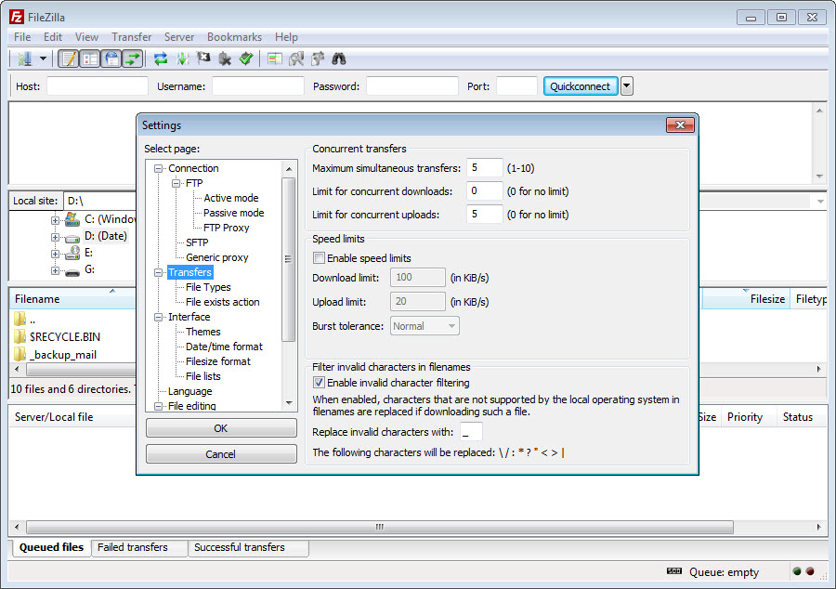Image resolution: width=836 pixels, height=589 pixels.
Task: Expand the E: drive node
Action: [55, 254]
